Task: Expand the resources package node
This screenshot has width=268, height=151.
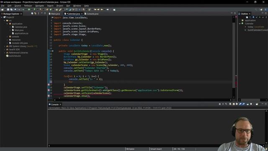Action: 7,40
